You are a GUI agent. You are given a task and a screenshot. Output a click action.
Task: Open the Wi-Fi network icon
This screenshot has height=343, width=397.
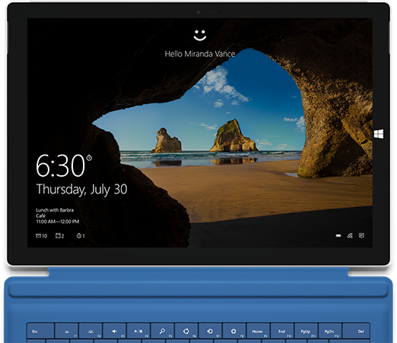pos(350,236)
